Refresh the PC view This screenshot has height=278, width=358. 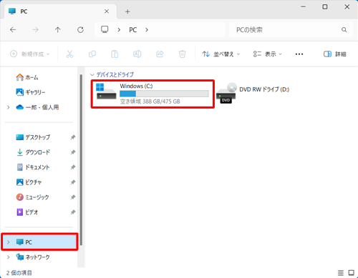(x=80, y=30)
